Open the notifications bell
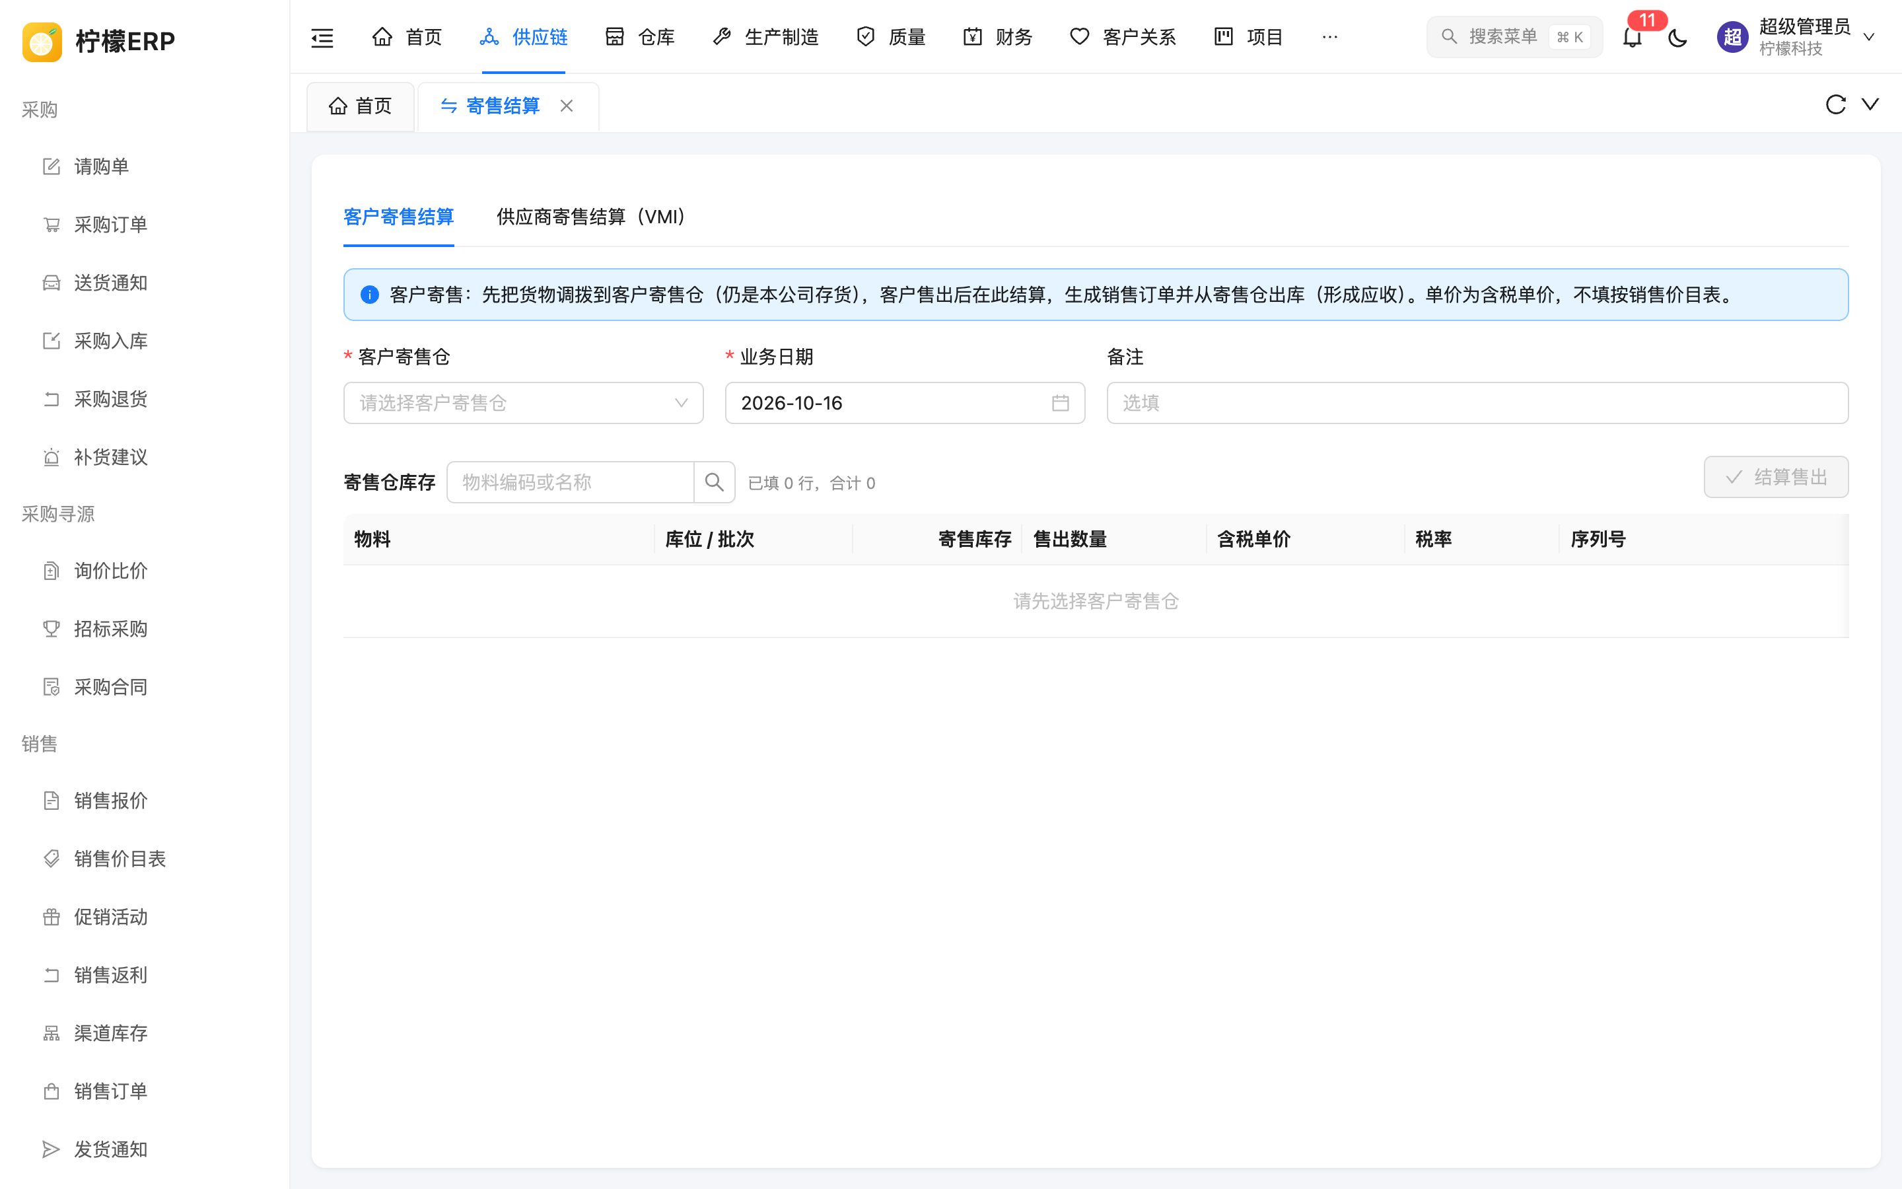Screen dimensions: 1902x1189 click(x=1633, y=37)
